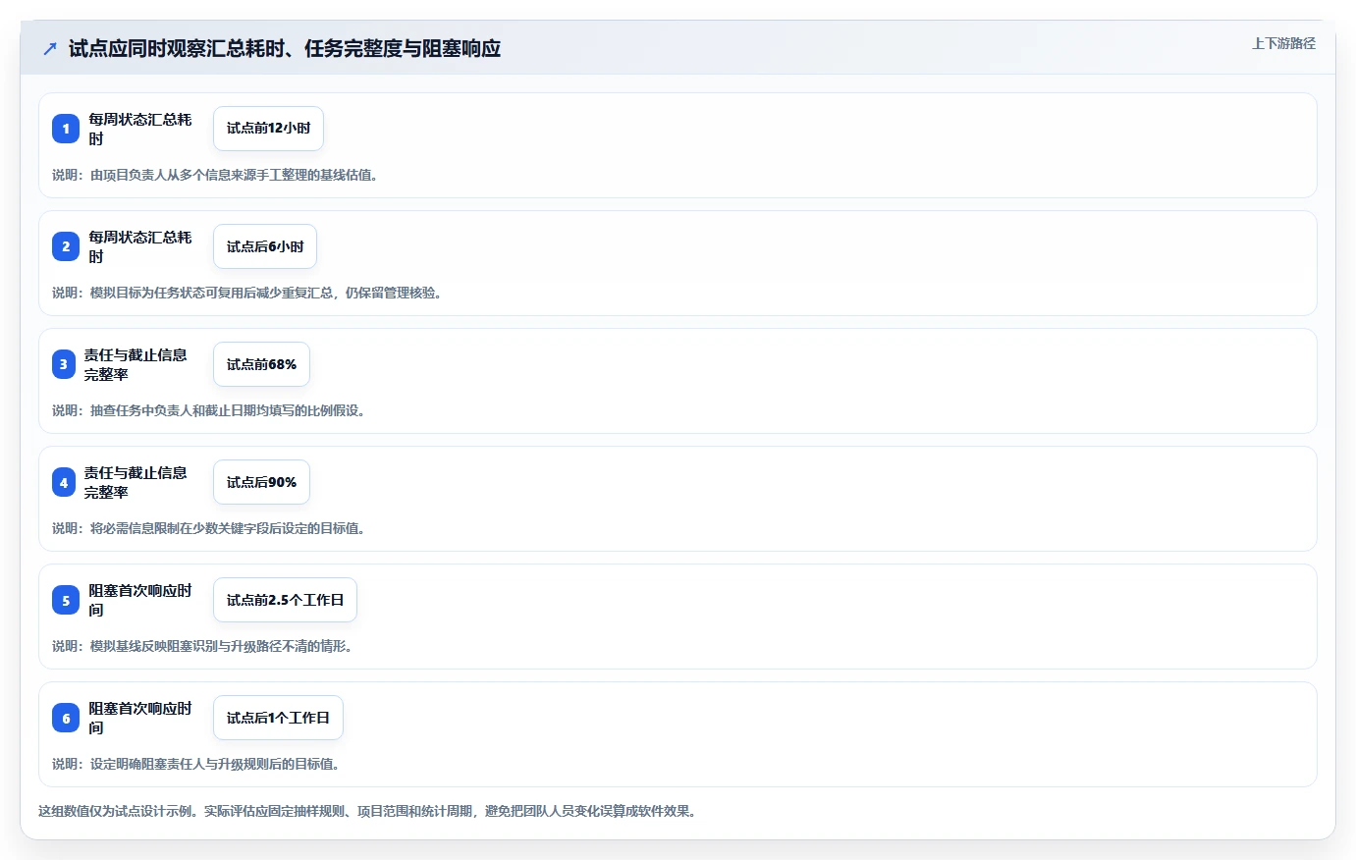Click note 模拟基线反映阻塞识别与升级路径不清的情形
The image size is (1356, 860).
click(x=202, y=646)
